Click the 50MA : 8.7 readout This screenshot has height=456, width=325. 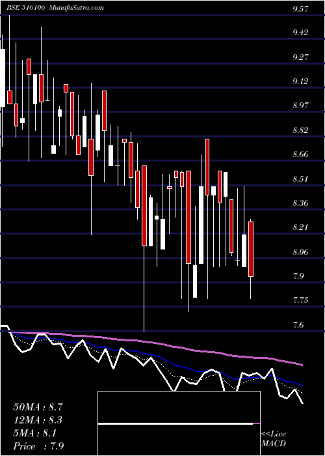click(38, 407)
